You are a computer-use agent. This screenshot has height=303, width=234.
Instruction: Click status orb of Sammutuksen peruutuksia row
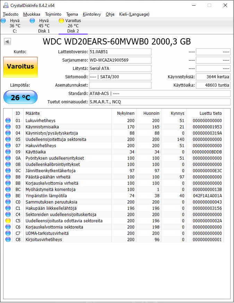tap(8, 202)
